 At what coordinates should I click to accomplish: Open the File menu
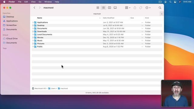coord(19,2)
